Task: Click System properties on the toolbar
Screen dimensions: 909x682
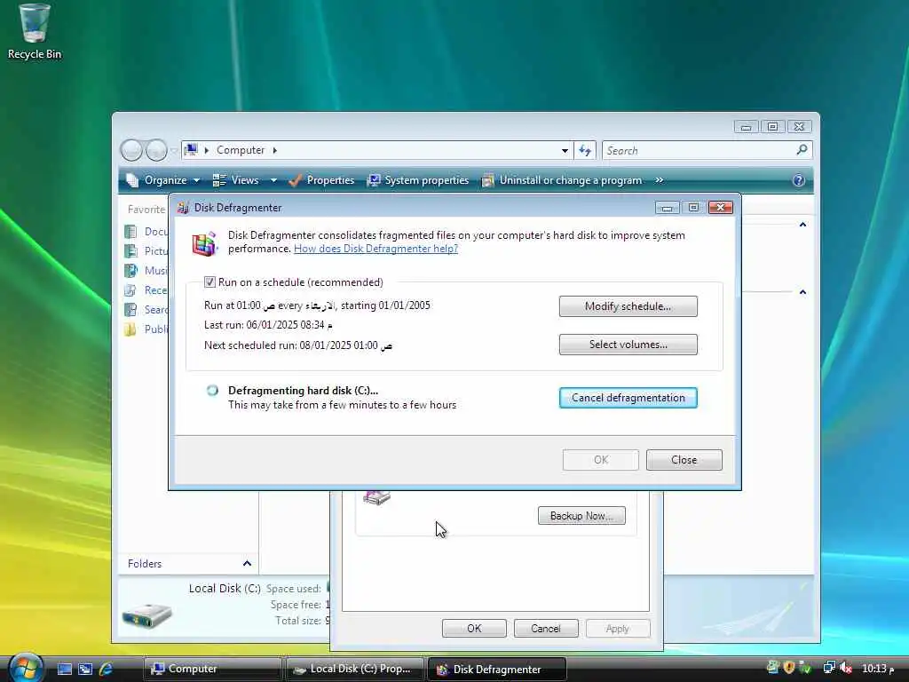Action: coord(418,180)
